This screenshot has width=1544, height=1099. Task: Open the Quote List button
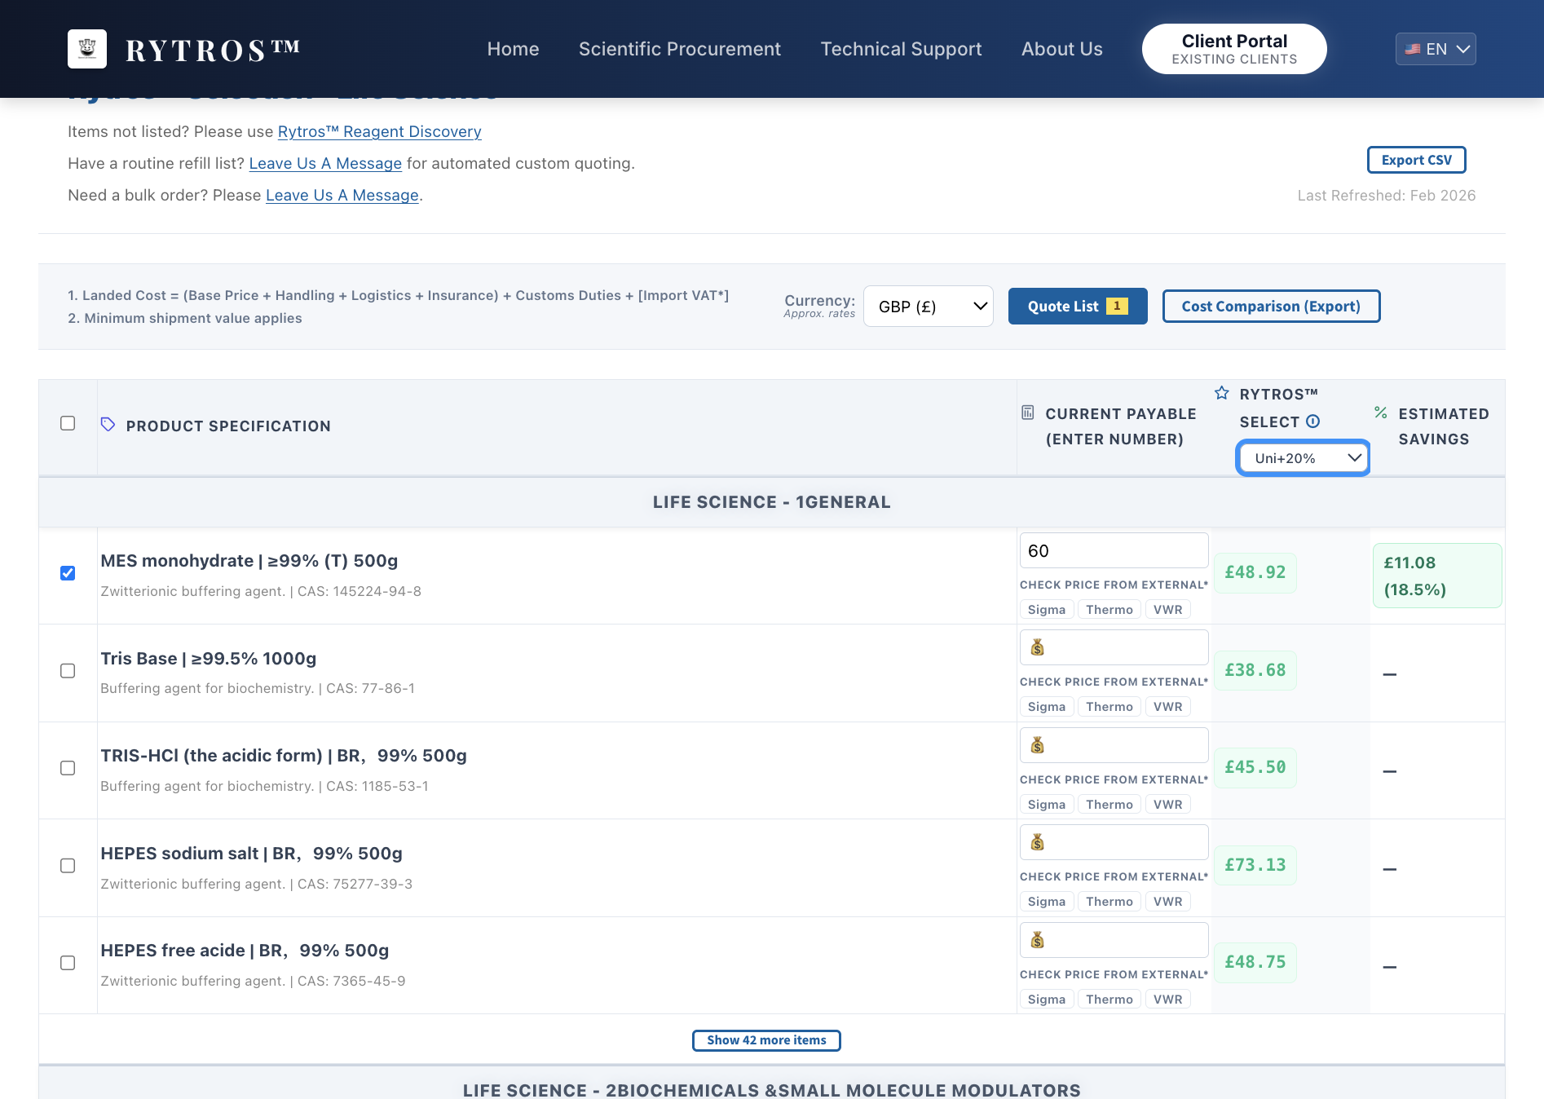click(1078, 307)
